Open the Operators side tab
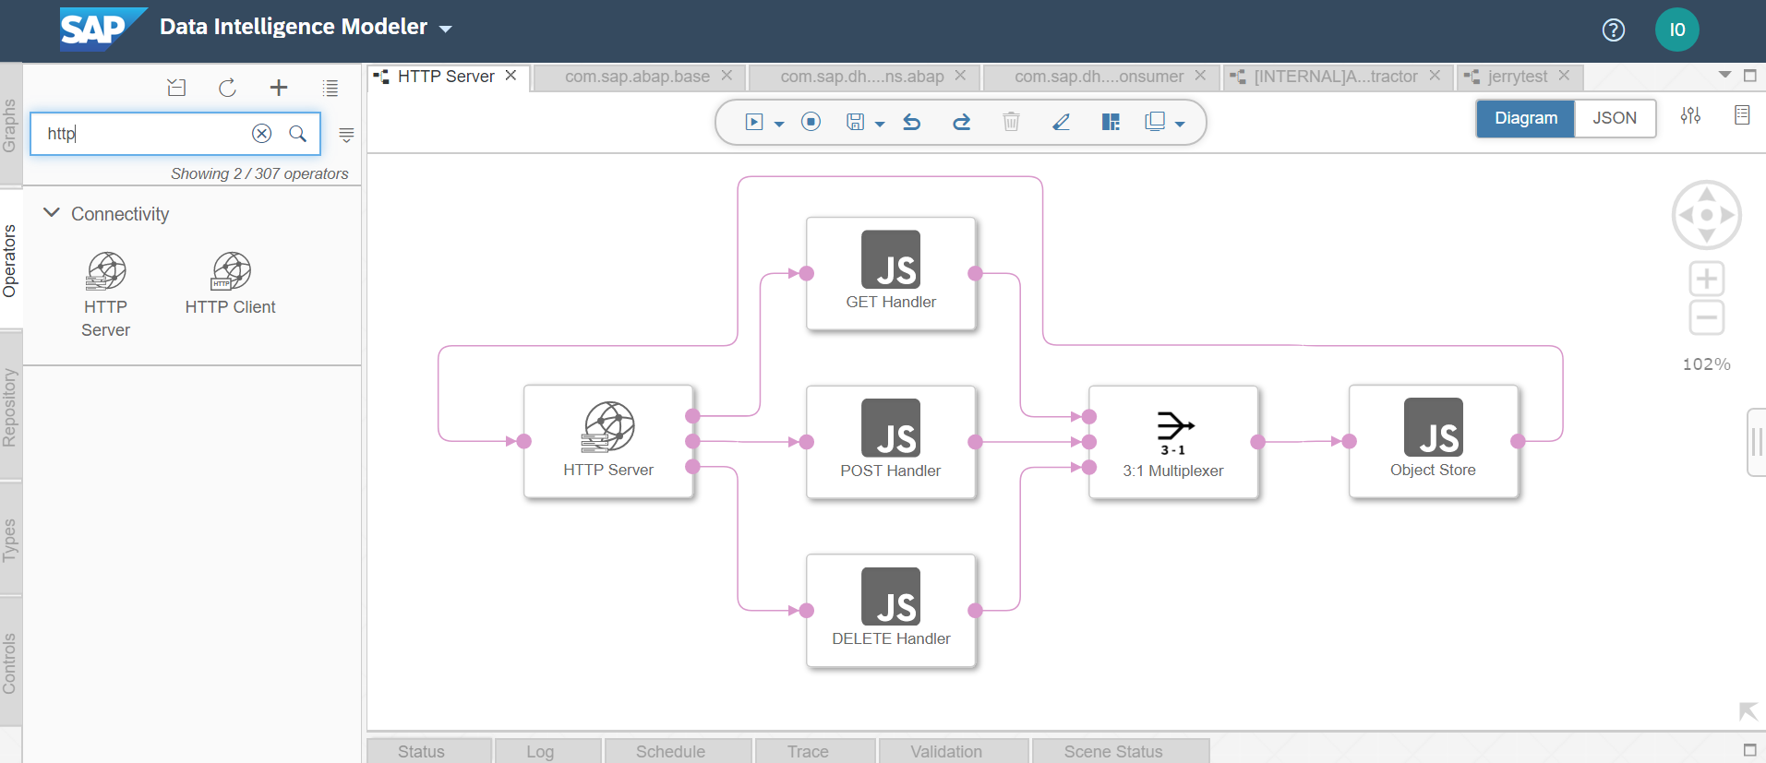This screenshot has width=1766, height=763. 10,260
